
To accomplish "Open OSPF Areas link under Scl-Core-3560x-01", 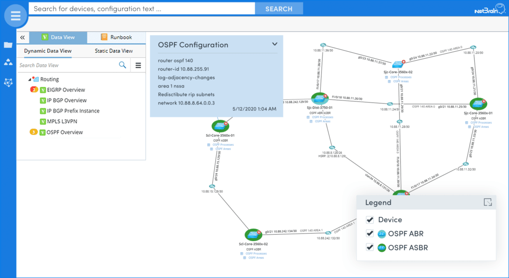I will tap(223, 149).
